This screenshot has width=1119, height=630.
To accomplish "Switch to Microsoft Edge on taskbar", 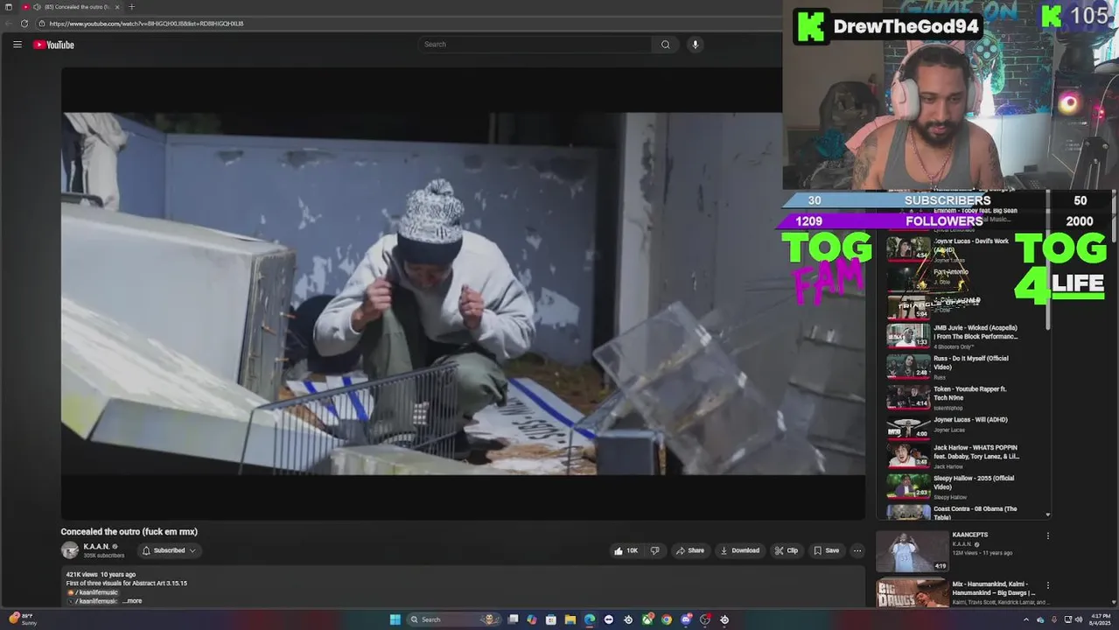I will coord(590,619).
